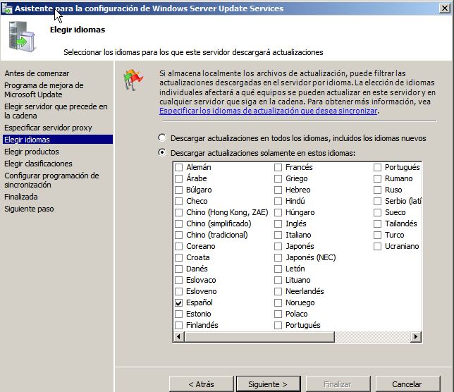This screenshot has width=454, height=392.
Task: Check the Croata checkbox
Action: (178, 257)
